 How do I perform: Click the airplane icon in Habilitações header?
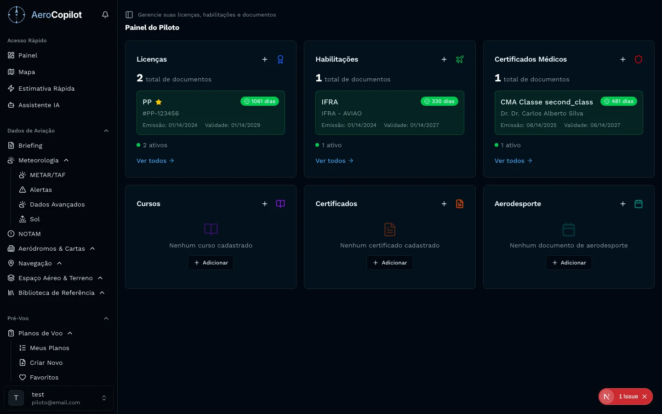point(459,59)
